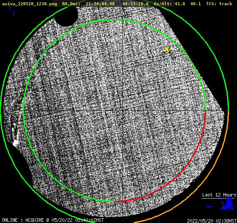Viewport: 237px width, 223px height.
Task: Select the asiva_220520_1238.png filename text
Action: (30, 3)
